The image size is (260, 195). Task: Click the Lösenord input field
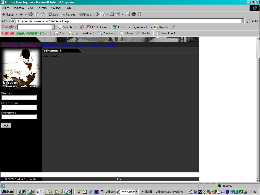[19, 117]
